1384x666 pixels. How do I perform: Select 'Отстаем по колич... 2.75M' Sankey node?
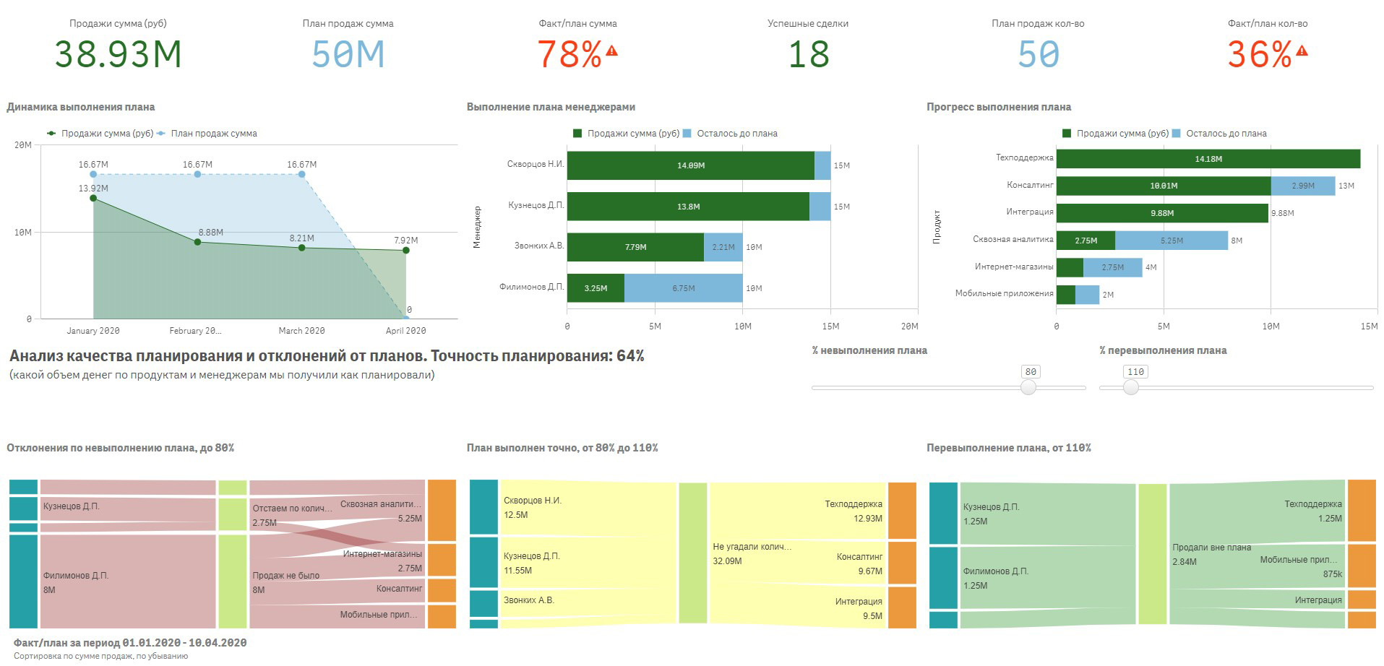(232, 514)
